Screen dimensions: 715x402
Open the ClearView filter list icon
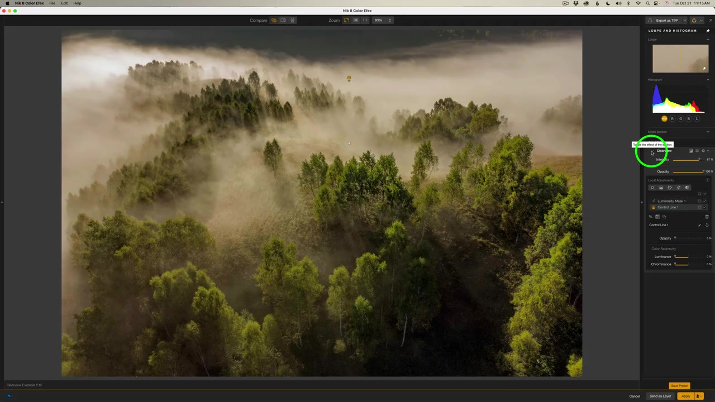point(697,151)
